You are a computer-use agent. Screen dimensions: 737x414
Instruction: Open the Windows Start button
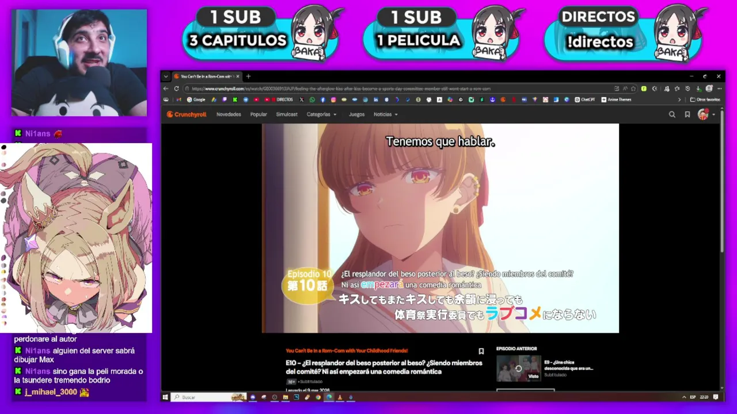pos(165,397)
